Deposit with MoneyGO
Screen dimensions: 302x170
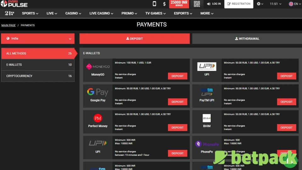tap(177, 76)
